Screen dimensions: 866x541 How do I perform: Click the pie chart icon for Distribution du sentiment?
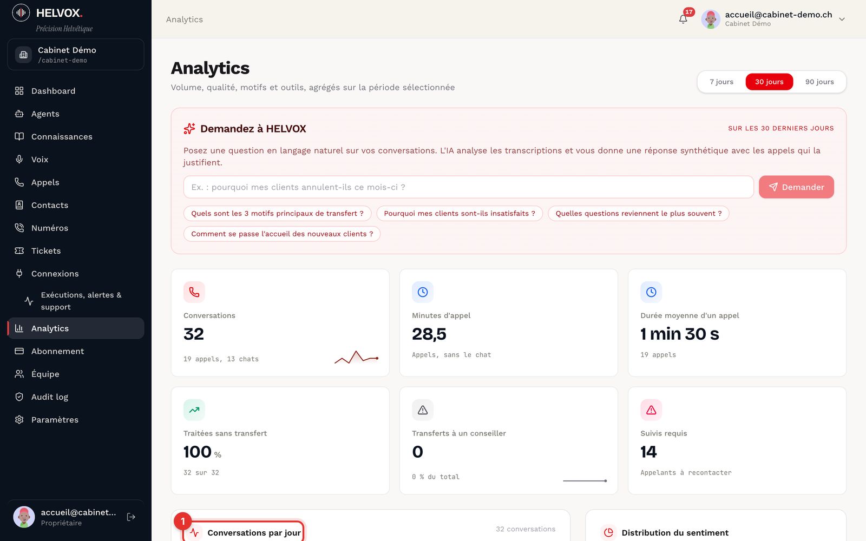[608, 532]
